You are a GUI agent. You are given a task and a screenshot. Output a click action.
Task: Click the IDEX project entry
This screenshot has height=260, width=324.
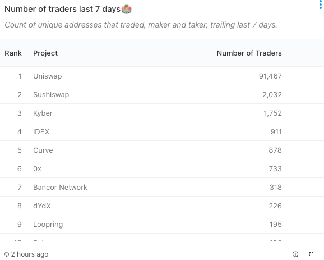point(41,131)
